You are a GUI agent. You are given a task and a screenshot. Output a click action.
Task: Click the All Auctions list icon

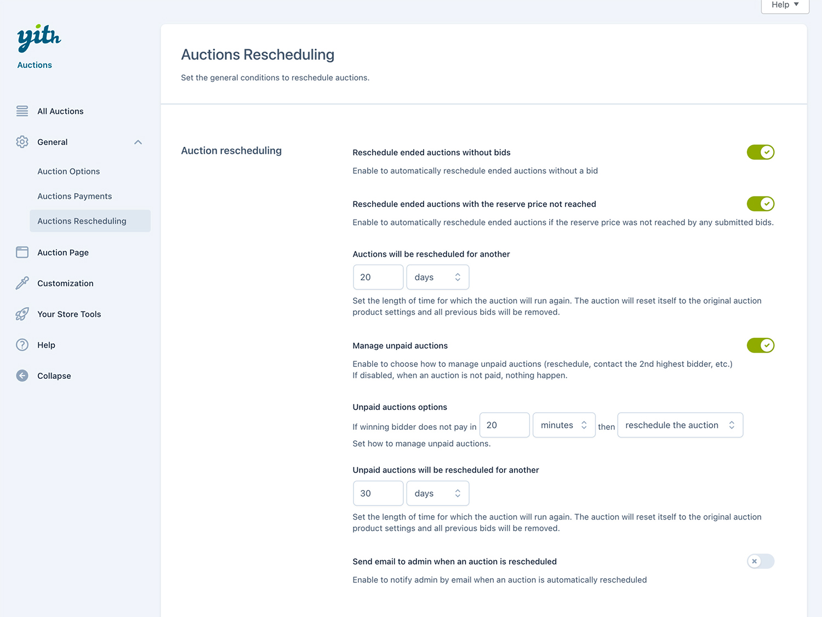pyautogui.click(x=22, y=111)
